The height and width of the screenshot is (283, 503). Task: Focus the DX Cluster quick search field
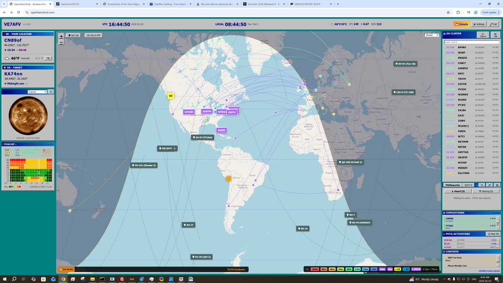[x=472, y=42]
